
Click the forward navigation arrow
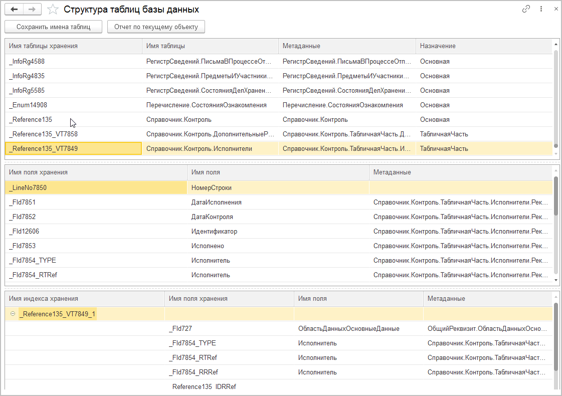pos(32,10)
